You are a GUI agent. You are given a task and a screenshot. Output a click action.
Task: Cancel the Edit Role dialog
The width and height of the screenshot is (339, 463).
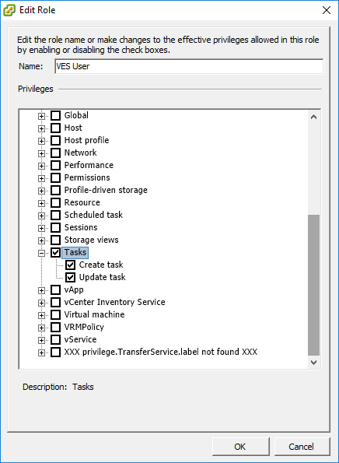pos(302,447)
